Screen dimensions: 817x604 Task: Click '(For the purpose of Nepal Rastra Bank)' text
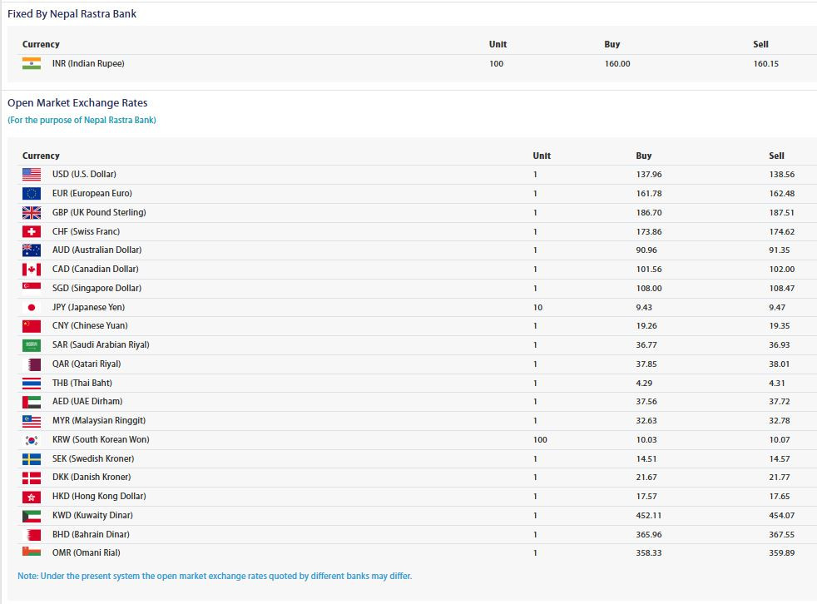[x=82, y=120]
